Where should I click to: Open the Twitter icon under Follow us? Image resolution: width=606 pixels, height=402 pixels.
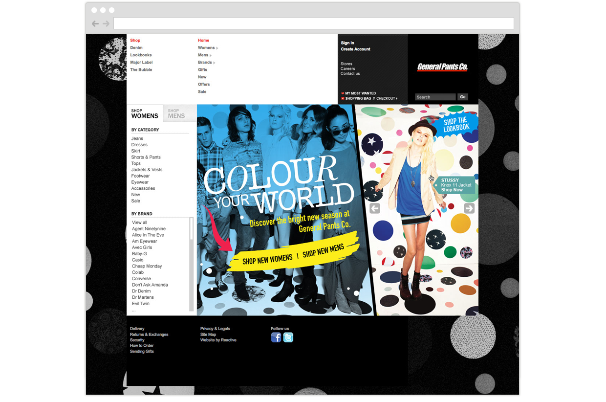coord(288,337)
